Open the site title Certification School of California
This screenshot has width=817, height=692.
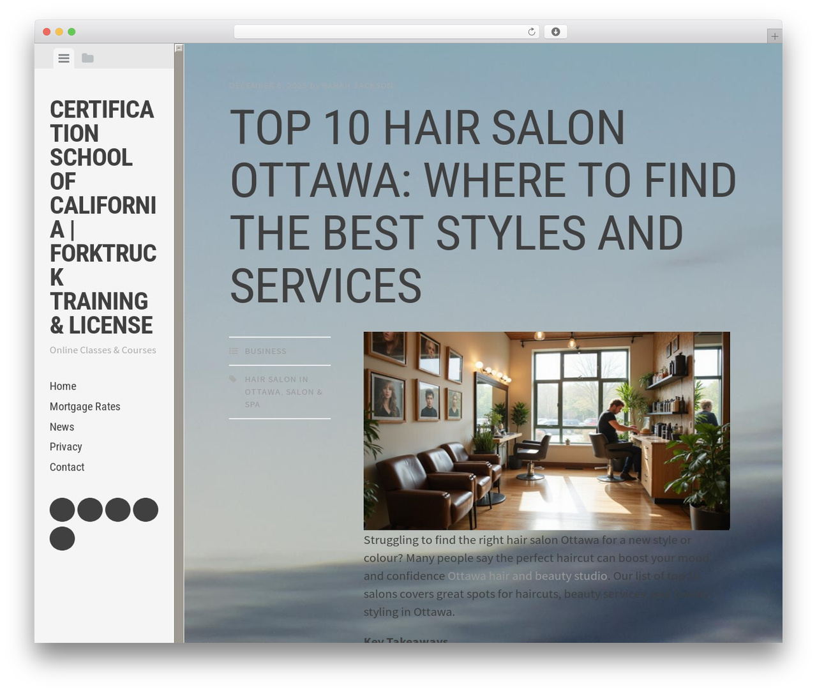[103, 217]
